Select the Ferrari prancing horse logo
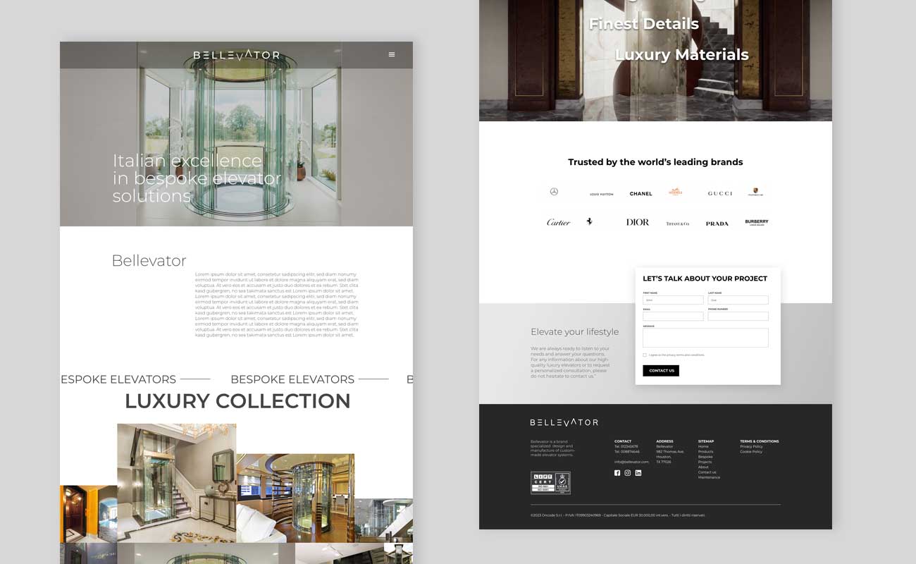The image size is (916, 564). [590, 221]
